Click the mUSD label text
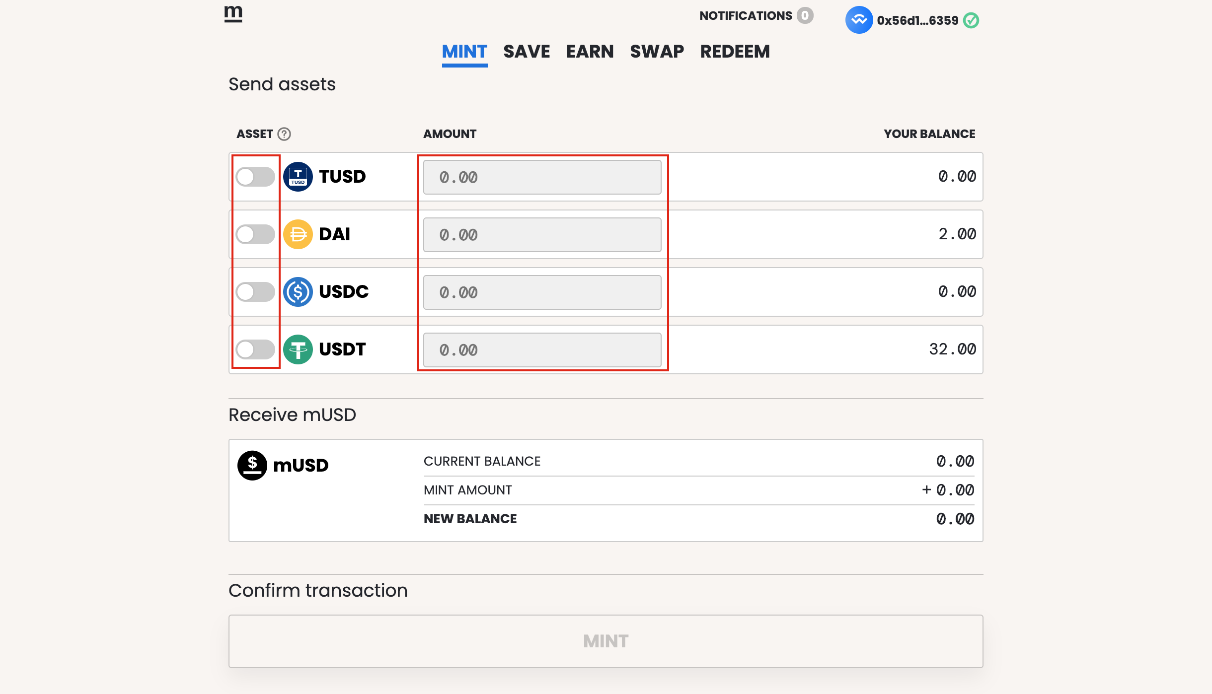1212x694 pixels. 301,466
